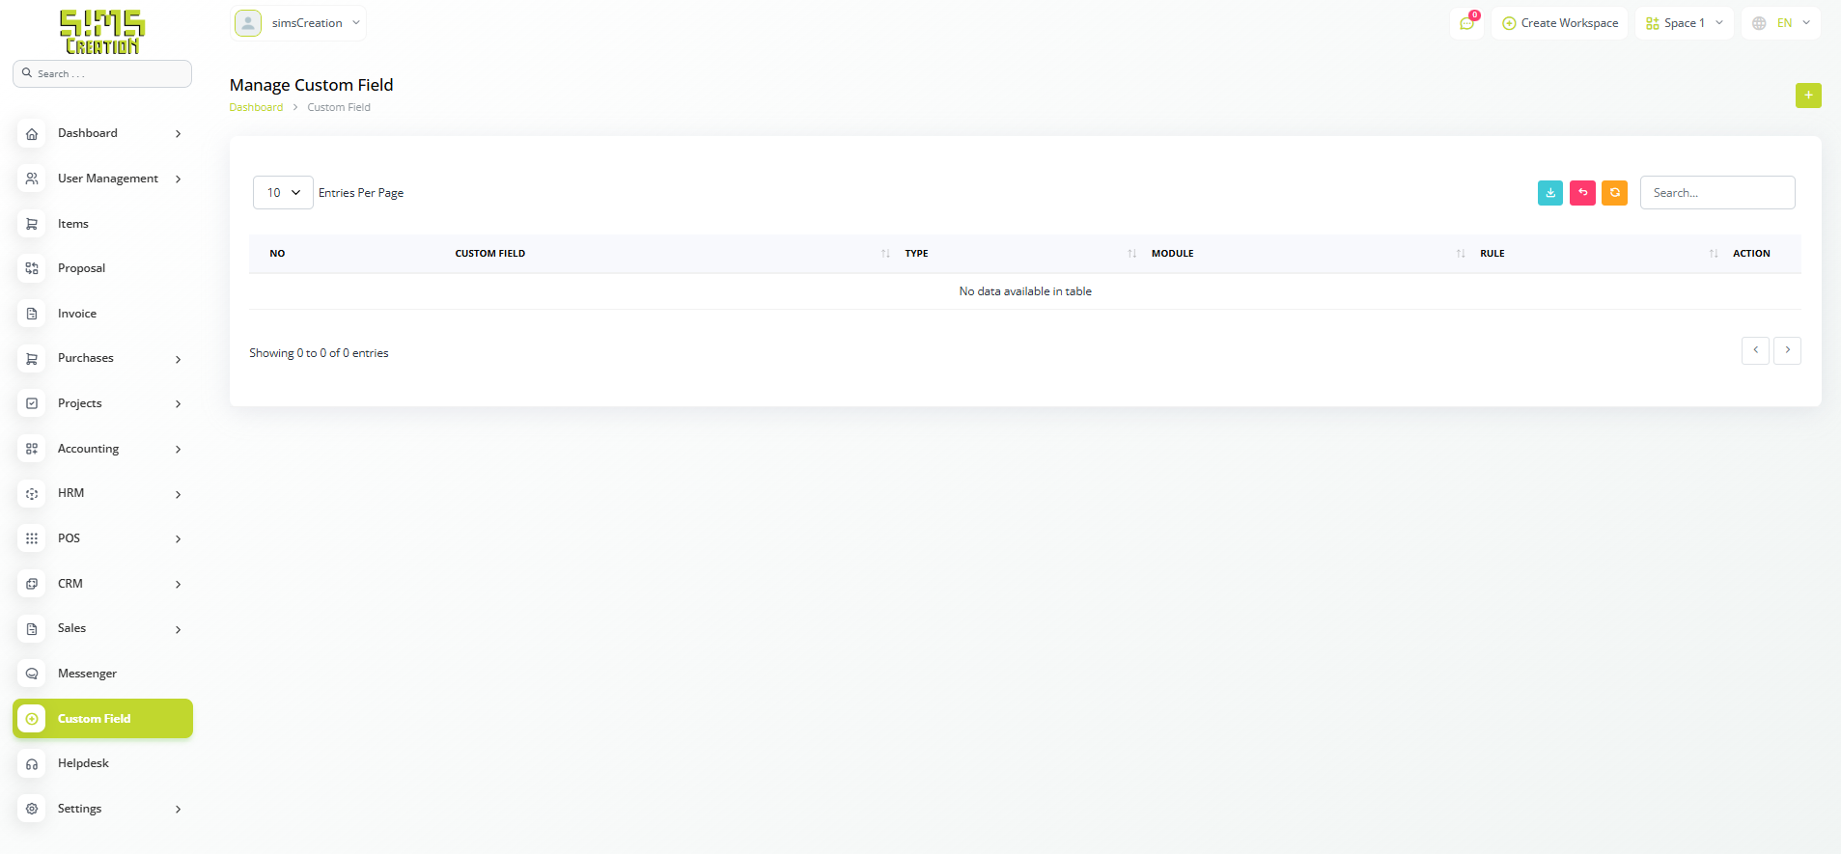Click the green plus create button

click(1807, 96)
